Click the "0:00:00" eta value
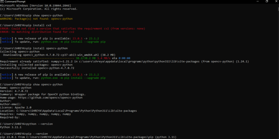The image size is (279, 139). pyautogui.click(x=124, y=58)
